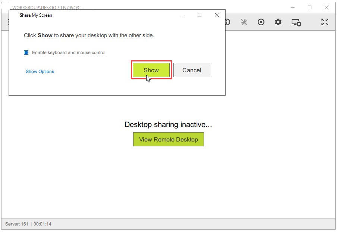Cancel the Share My Screen dialog

coord(192,70)
